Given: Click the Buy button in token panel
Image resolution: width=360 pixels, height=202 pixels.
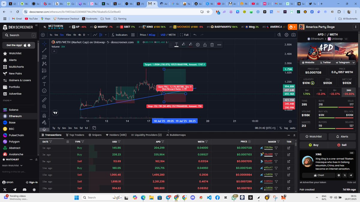Looking at the screenshot, I should [313, 145].
